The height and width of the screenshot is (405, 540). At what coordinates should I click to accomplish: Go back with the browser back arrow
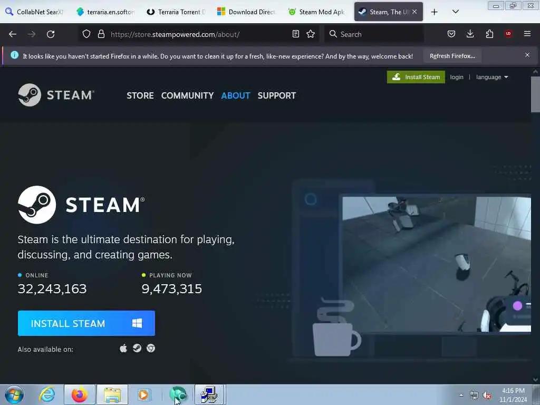pos(13,34)
